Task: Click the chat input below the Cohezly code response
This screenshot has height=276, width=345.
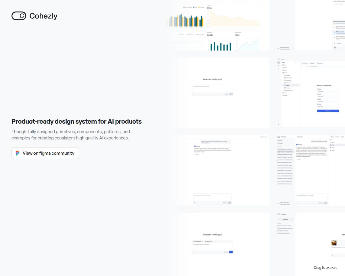Action: click(x=312, y=199)
